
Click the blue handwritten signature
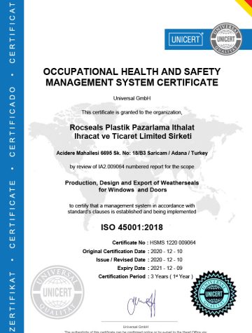142,303
